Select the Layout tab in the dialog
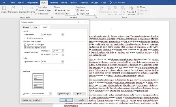The image size is (176, 107). pos(45,27)
